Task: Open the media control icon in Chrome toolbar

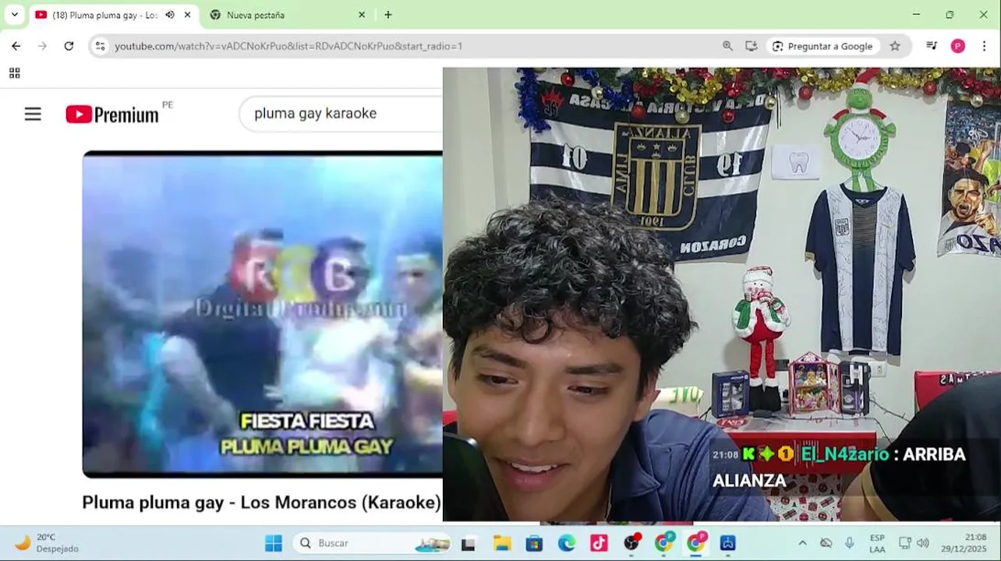Action: [x=932, y=46]
